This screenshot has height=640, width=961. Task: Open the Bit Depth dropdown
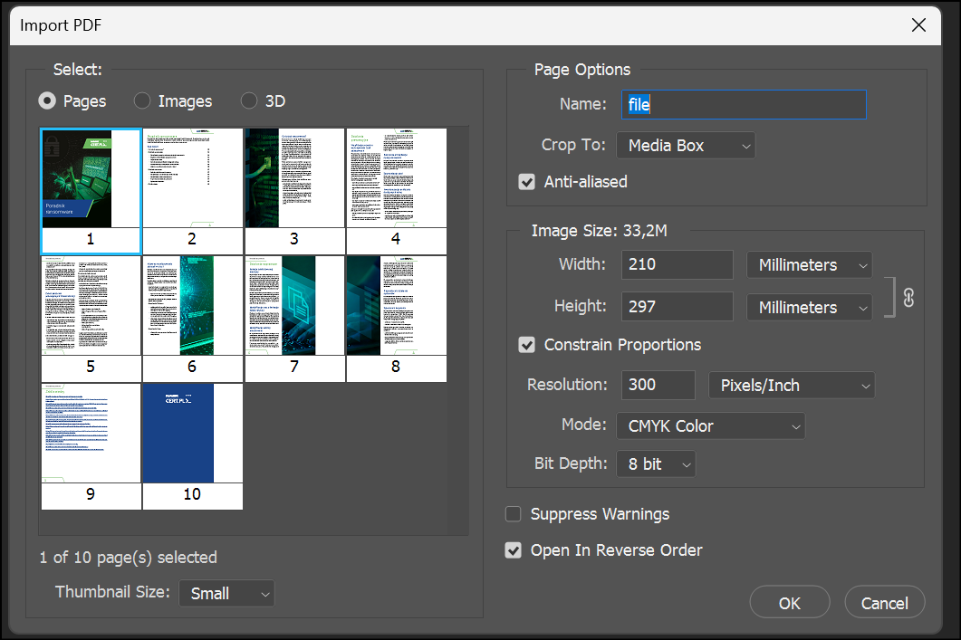coord(656,463)
